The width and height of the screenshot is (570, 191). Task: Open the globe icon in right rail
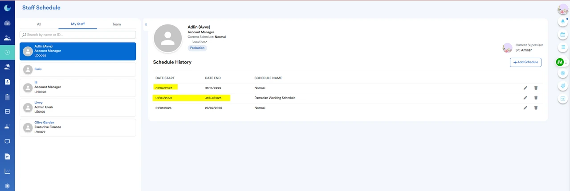tap(563, 86)
